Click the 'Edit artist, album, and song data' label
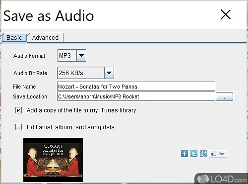The width and height of the screenshot is (248, 184). [x=71, y=127]
